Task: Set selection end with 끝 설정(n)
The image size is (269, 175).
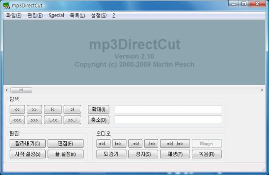Action: [x=65, y=154]
